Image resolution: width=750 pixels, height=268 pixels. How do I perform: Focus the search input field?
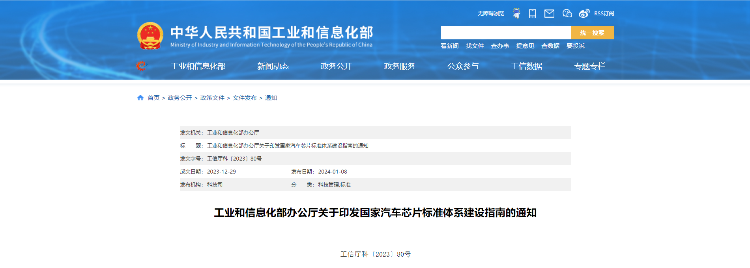[505, 33]
